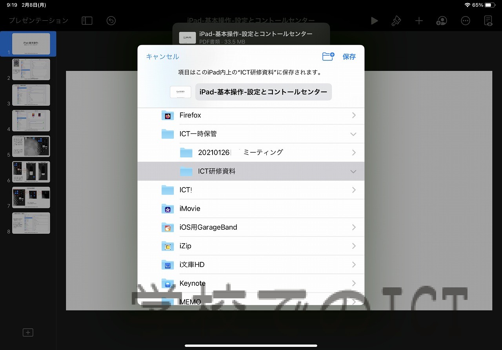Screen dimensions: 502x350
Task: Tap the battery indicator icon
Action: click(490, 5)
